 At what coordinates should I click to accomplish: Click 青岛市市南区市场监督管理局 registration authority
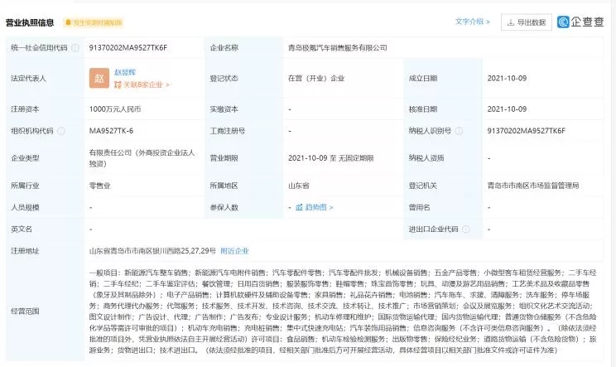pos(533,186)
